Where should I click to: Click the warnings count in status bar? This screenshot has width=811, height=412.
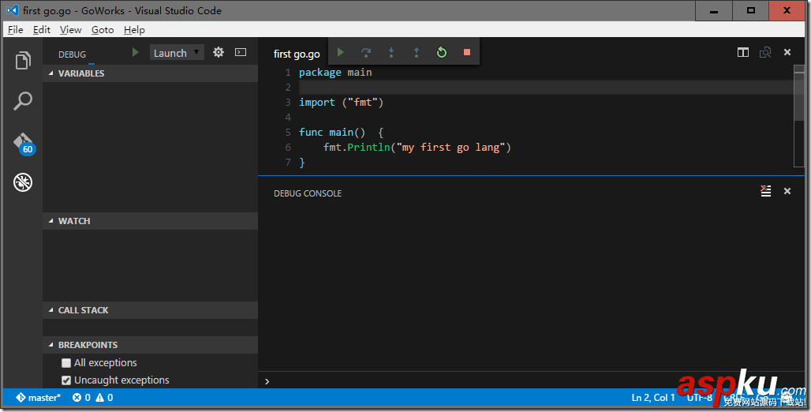tap(104, 398)
